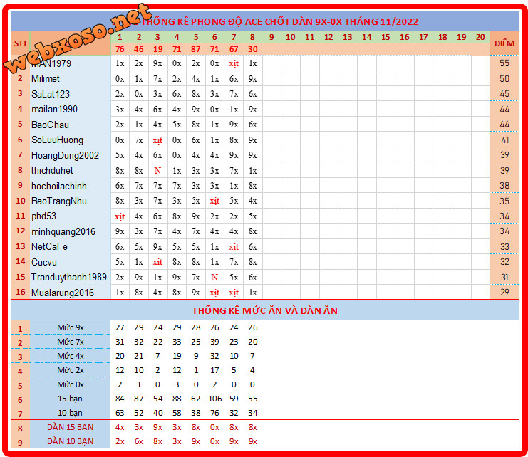Click the Mức 4x row label
The height and width of the screenshot is (457, 528).
71,356
